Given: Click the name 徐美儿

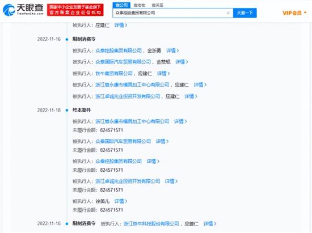Looking at the screenshot, I should tap(103, 201).
